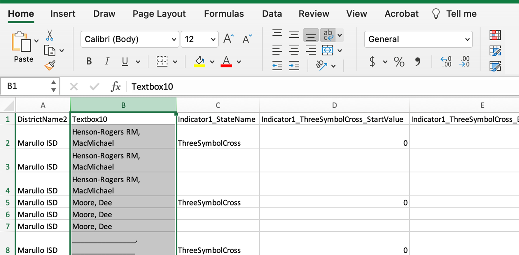Open the Data tab
Image resolution: width=519 pixels, height=255 pixels.
click(x=272, y=14)
